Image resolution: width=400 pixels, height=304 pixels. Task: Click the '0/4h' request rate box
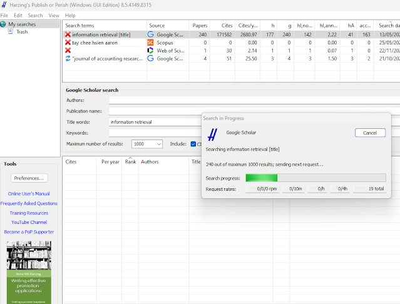click(339, 189)
